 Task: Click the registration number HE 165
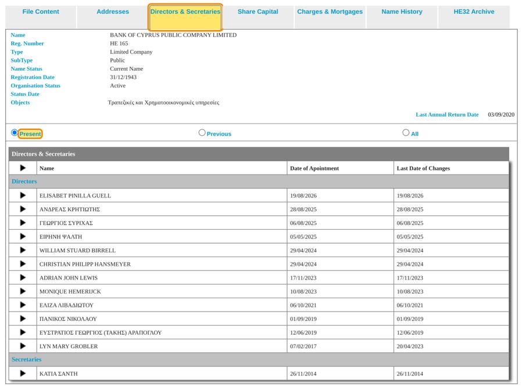pos(119,44)
